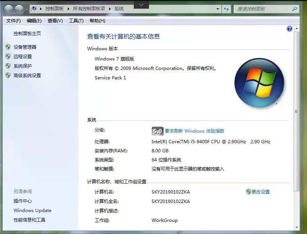Go forward with the Forward arrow button
Viewport: 307px width, 234px height.
click(x=19, y=9)
